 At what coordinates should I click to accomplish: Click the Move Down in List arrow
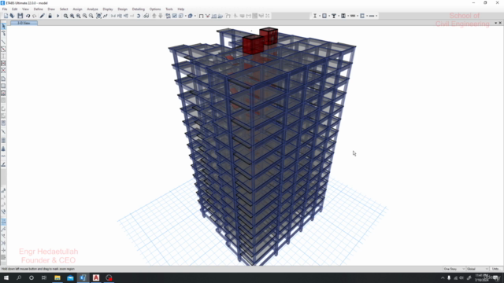(161, 16)
